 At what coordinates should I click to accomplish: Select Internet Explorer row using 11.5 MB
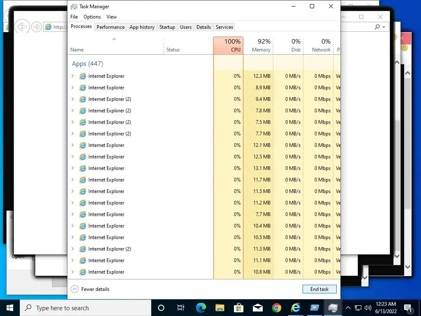pyautogui.click(x=204, y=191)
